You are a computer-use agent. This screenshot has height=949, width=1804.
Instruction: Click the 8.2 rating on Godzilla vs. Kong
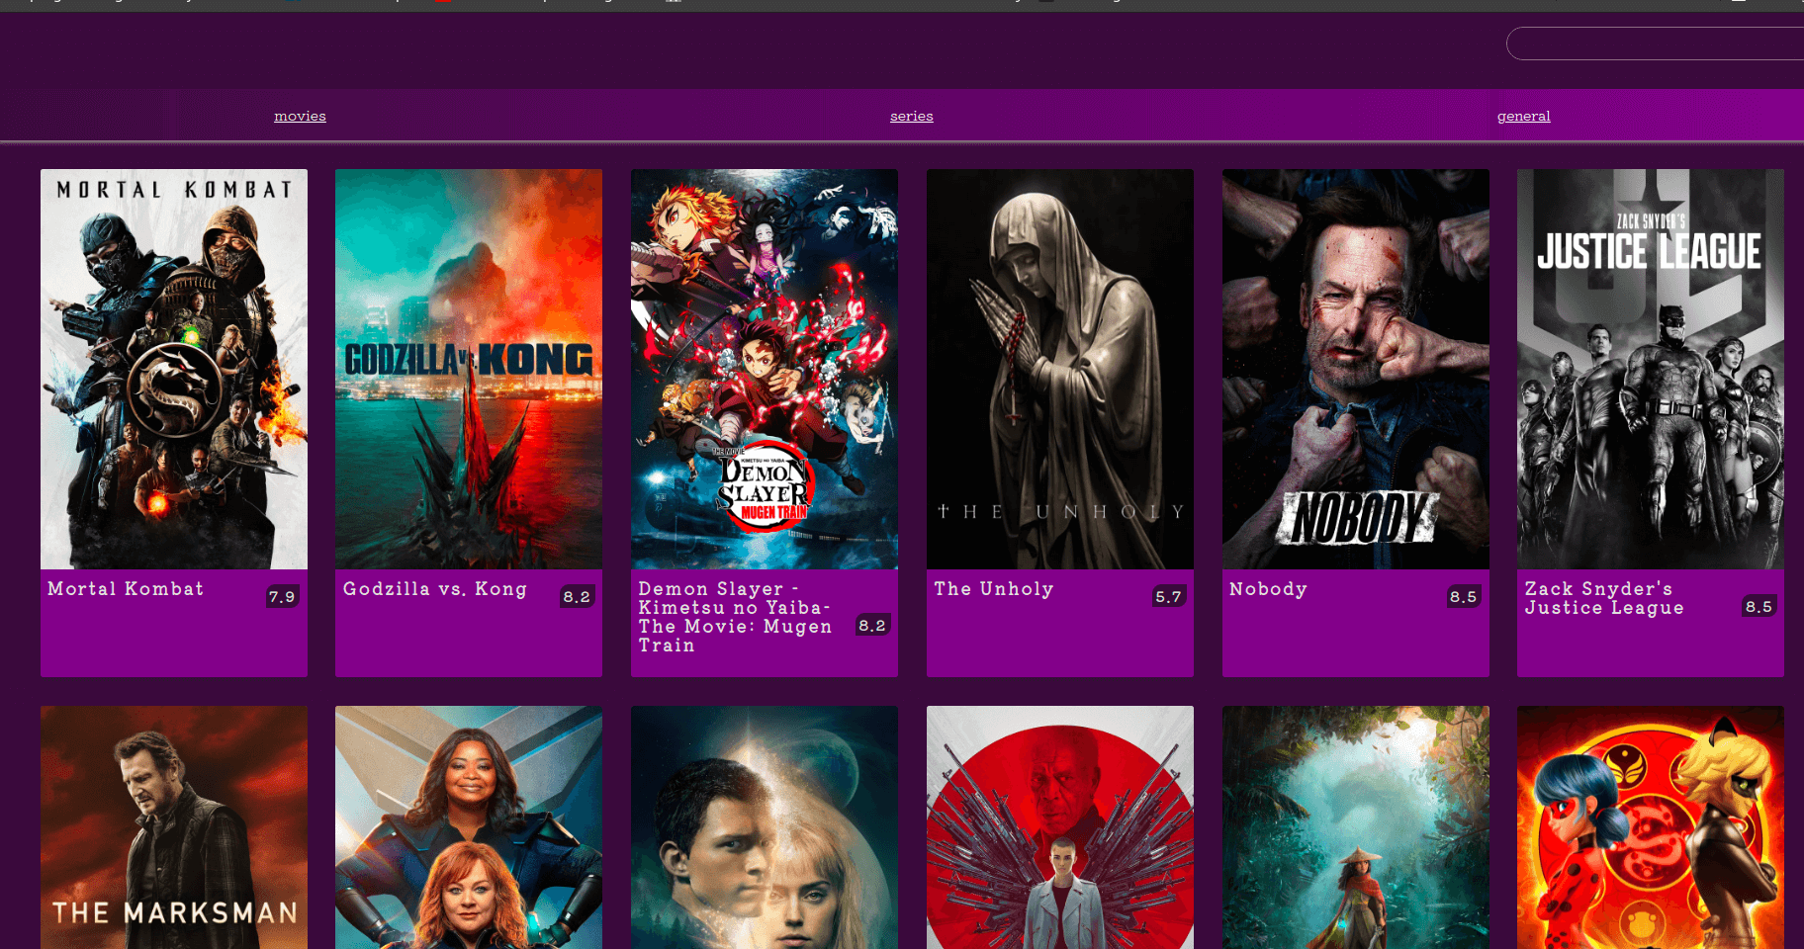click(x=577, y=597)
